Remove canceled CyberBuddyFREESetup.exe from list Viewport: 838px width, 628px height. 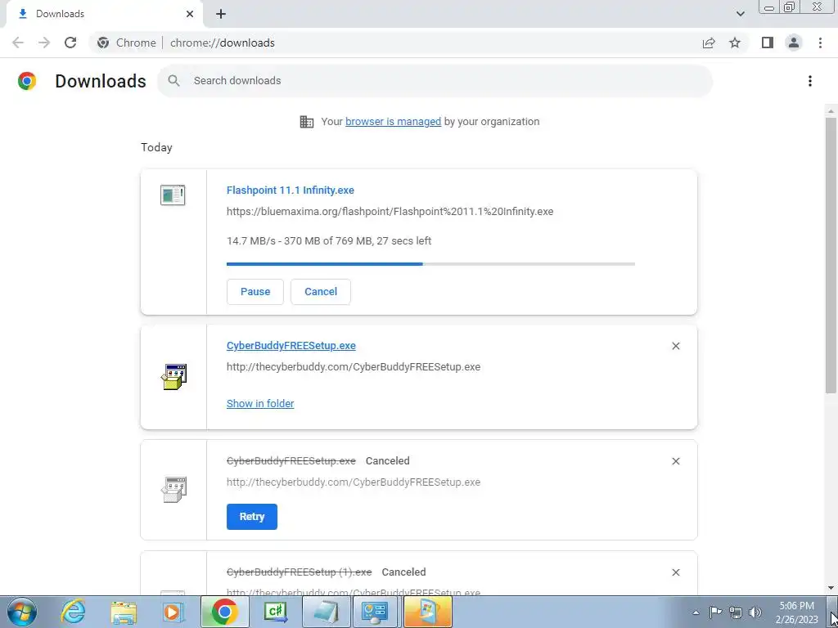tap(675, 461)
